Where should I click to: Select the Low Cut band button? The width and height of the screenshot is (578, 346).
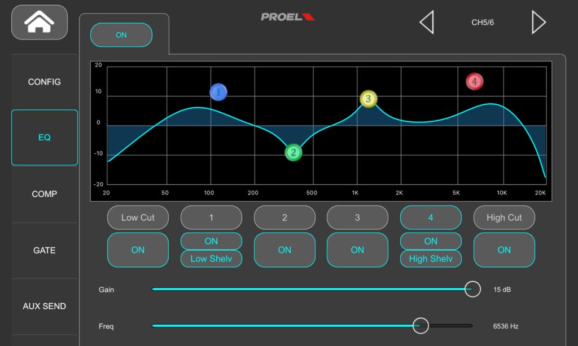[x=138, y=218]
